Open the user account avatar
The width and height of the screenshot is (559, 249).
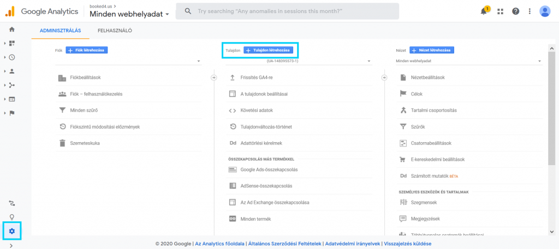tap(545, 11)
